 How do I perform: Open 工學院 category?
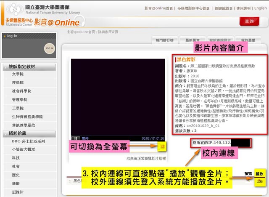[18, 108]
